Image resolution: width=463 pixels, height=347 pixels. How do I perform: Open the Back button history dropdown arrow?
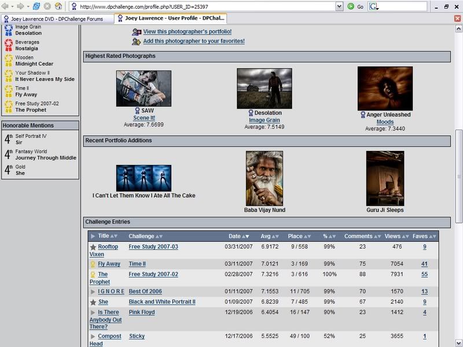12,6
